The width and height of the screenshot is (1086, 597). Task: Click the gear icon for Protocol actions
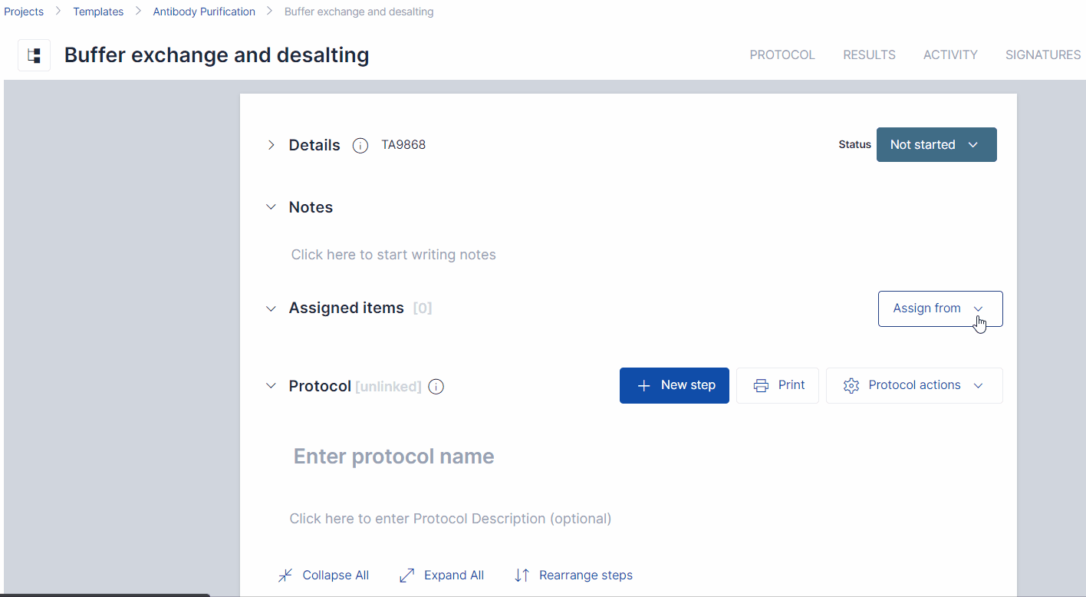pos(851,385)
